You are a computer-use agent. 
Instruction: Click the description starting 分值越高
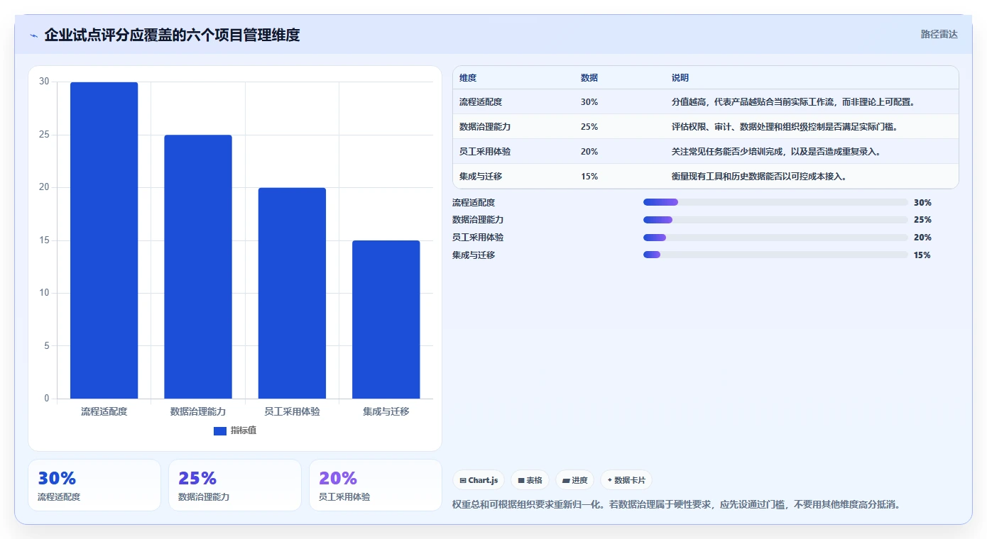pos(793,102)
